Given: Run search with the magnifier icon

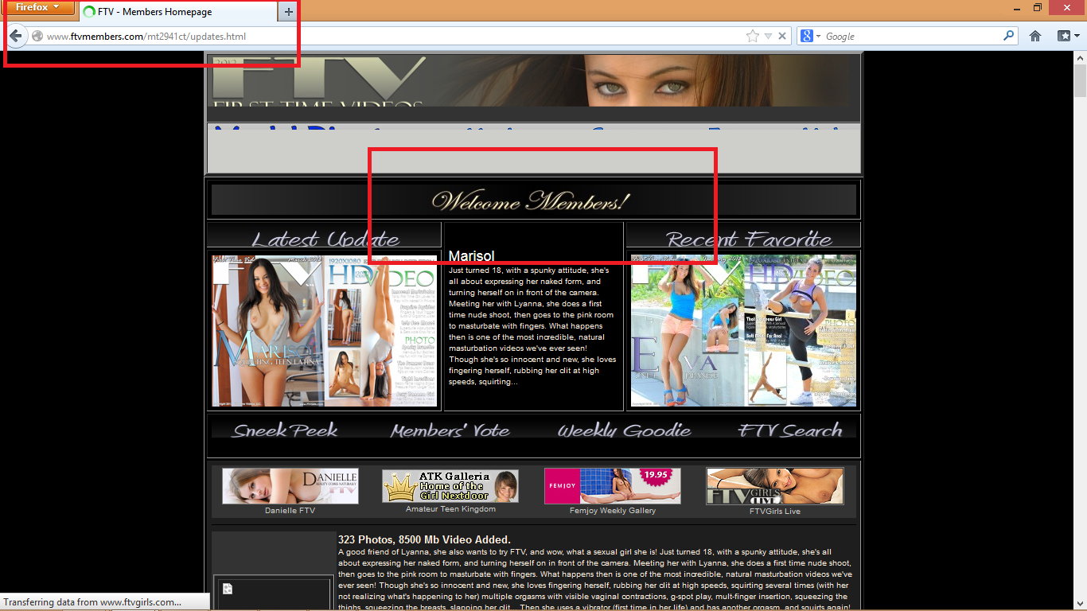Looking at the screenshot, I should click(1009, 36).
